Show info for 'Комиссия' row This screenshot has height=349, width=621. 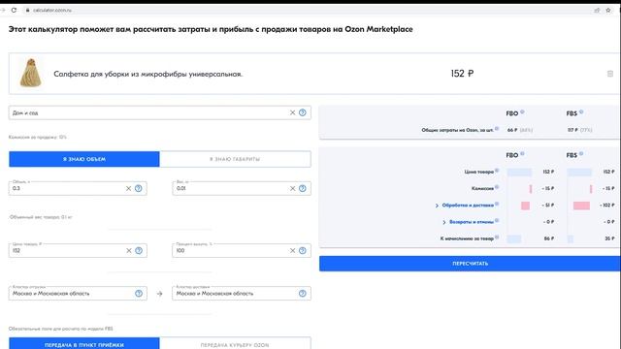point(497,187)
